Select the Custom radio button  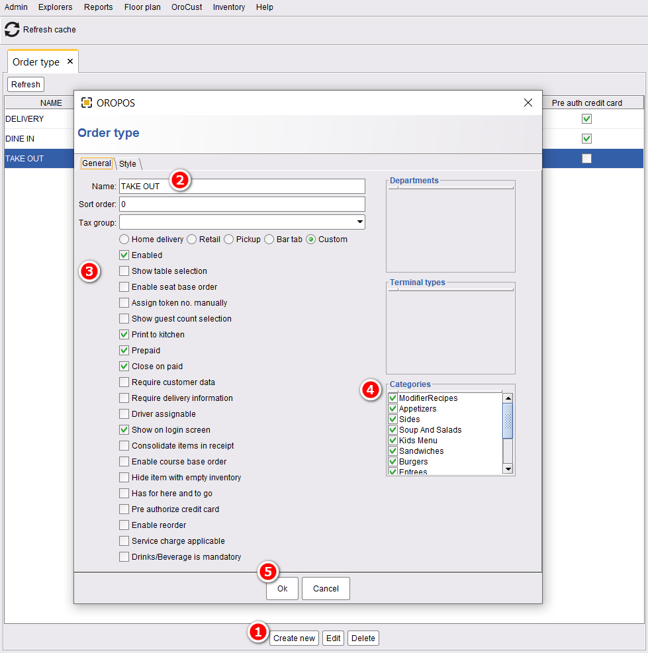[310, 239]
